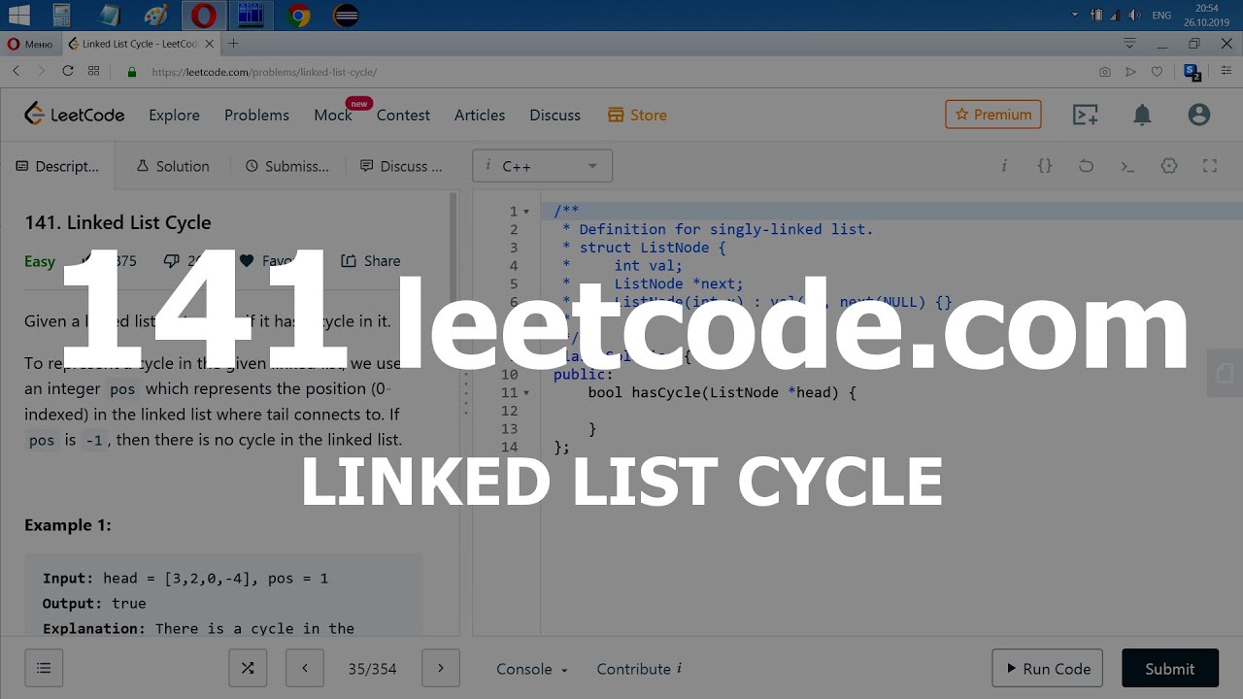The width and height of the screenshot is (1243, 699).
Task: Click the Contribute link
Action: [639, 669]
